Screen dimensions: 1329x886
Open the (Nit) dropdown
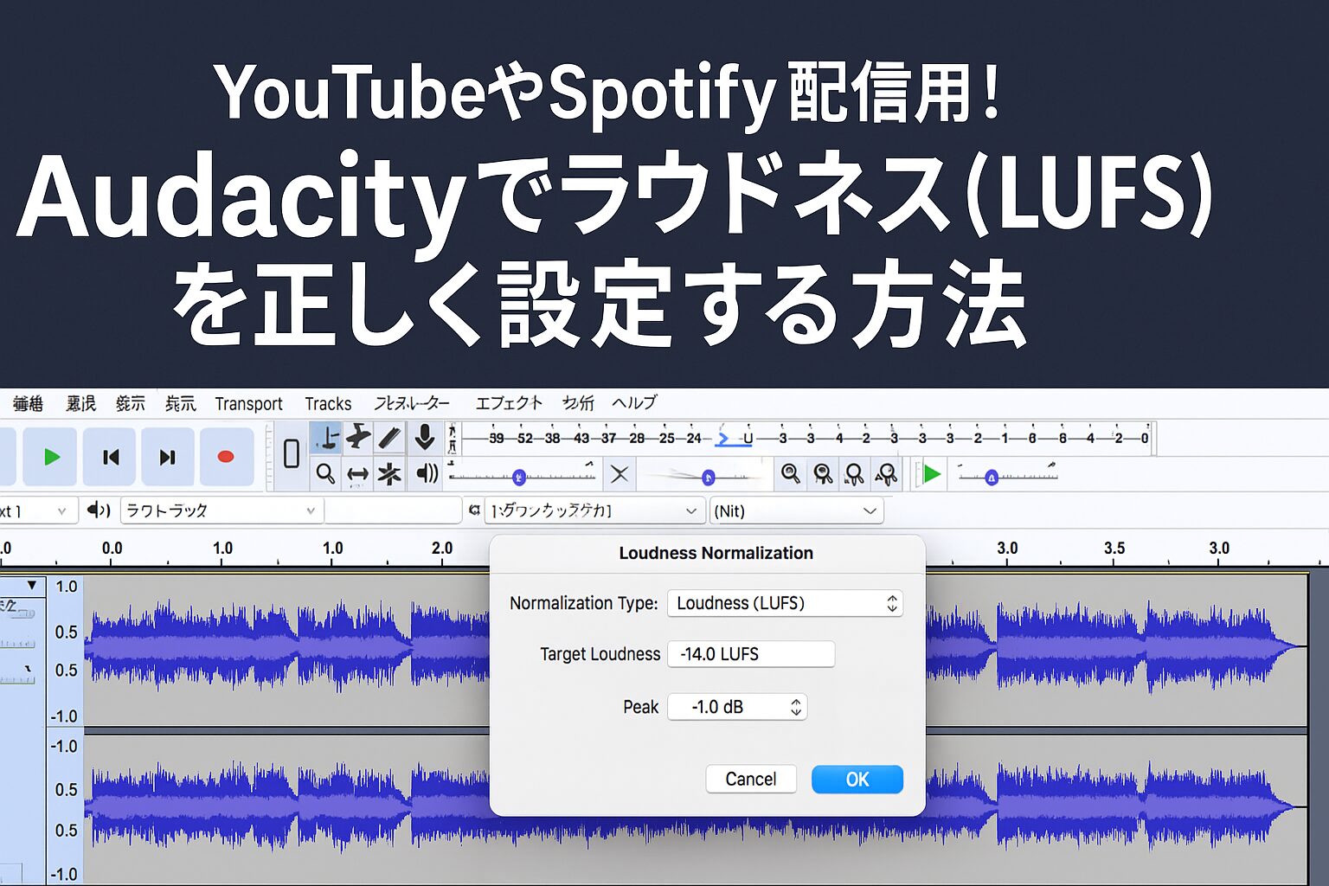796,510
